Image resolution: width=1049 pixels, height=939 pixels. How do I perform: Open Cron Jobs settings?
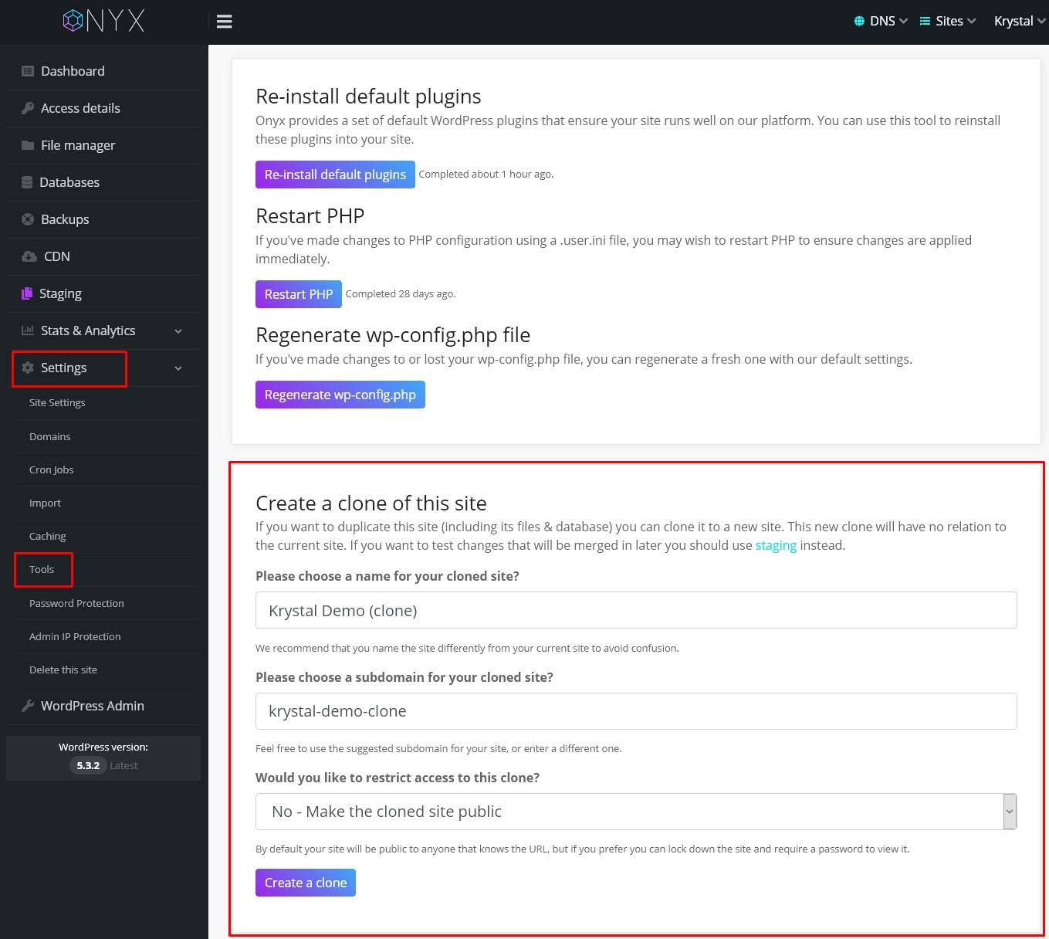(x=52, y=469)
